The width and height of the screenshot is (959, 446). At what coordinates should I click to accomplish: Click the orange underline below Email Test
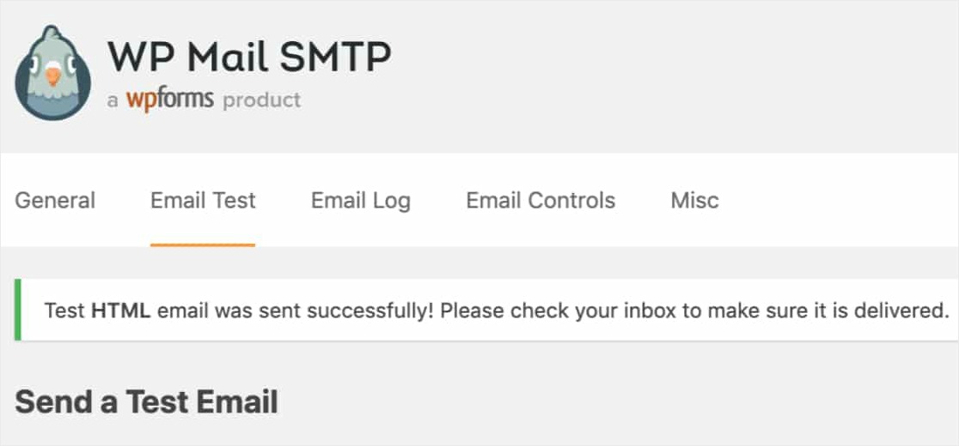tap(203, 245)
